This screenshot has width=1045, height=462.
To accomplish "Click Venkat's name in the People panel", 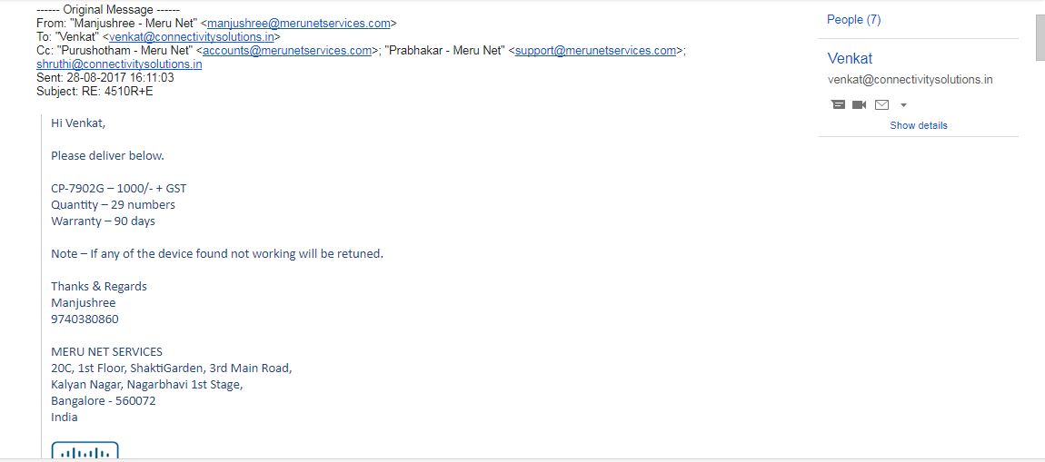I will [x=850, y=58].
